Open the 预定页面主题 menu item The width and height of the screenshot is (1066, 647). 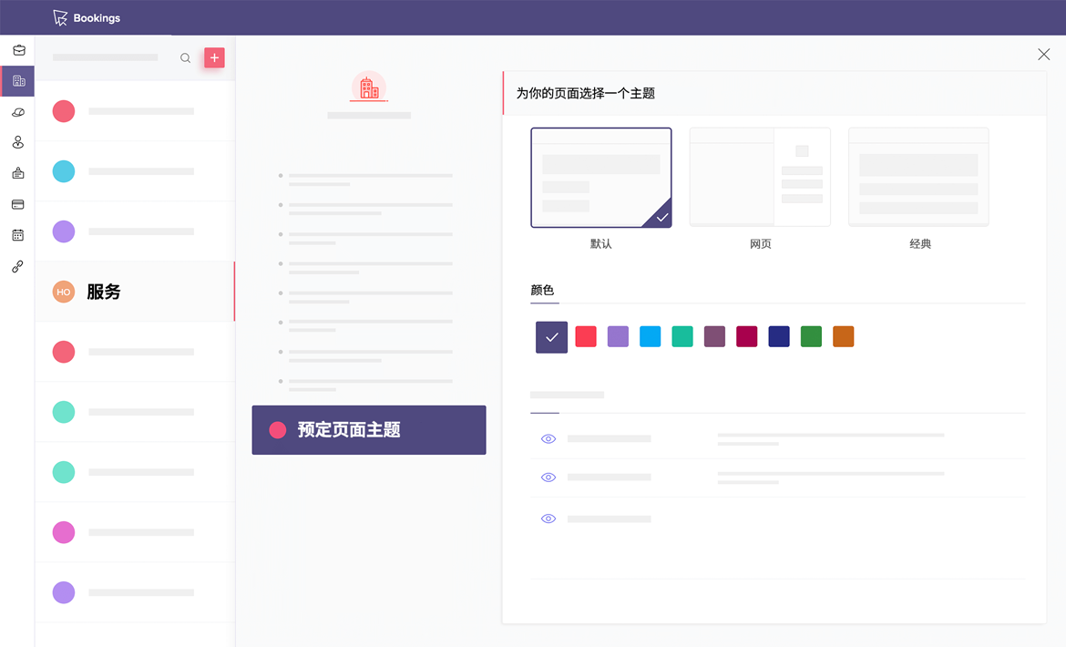tap(368, 430)
